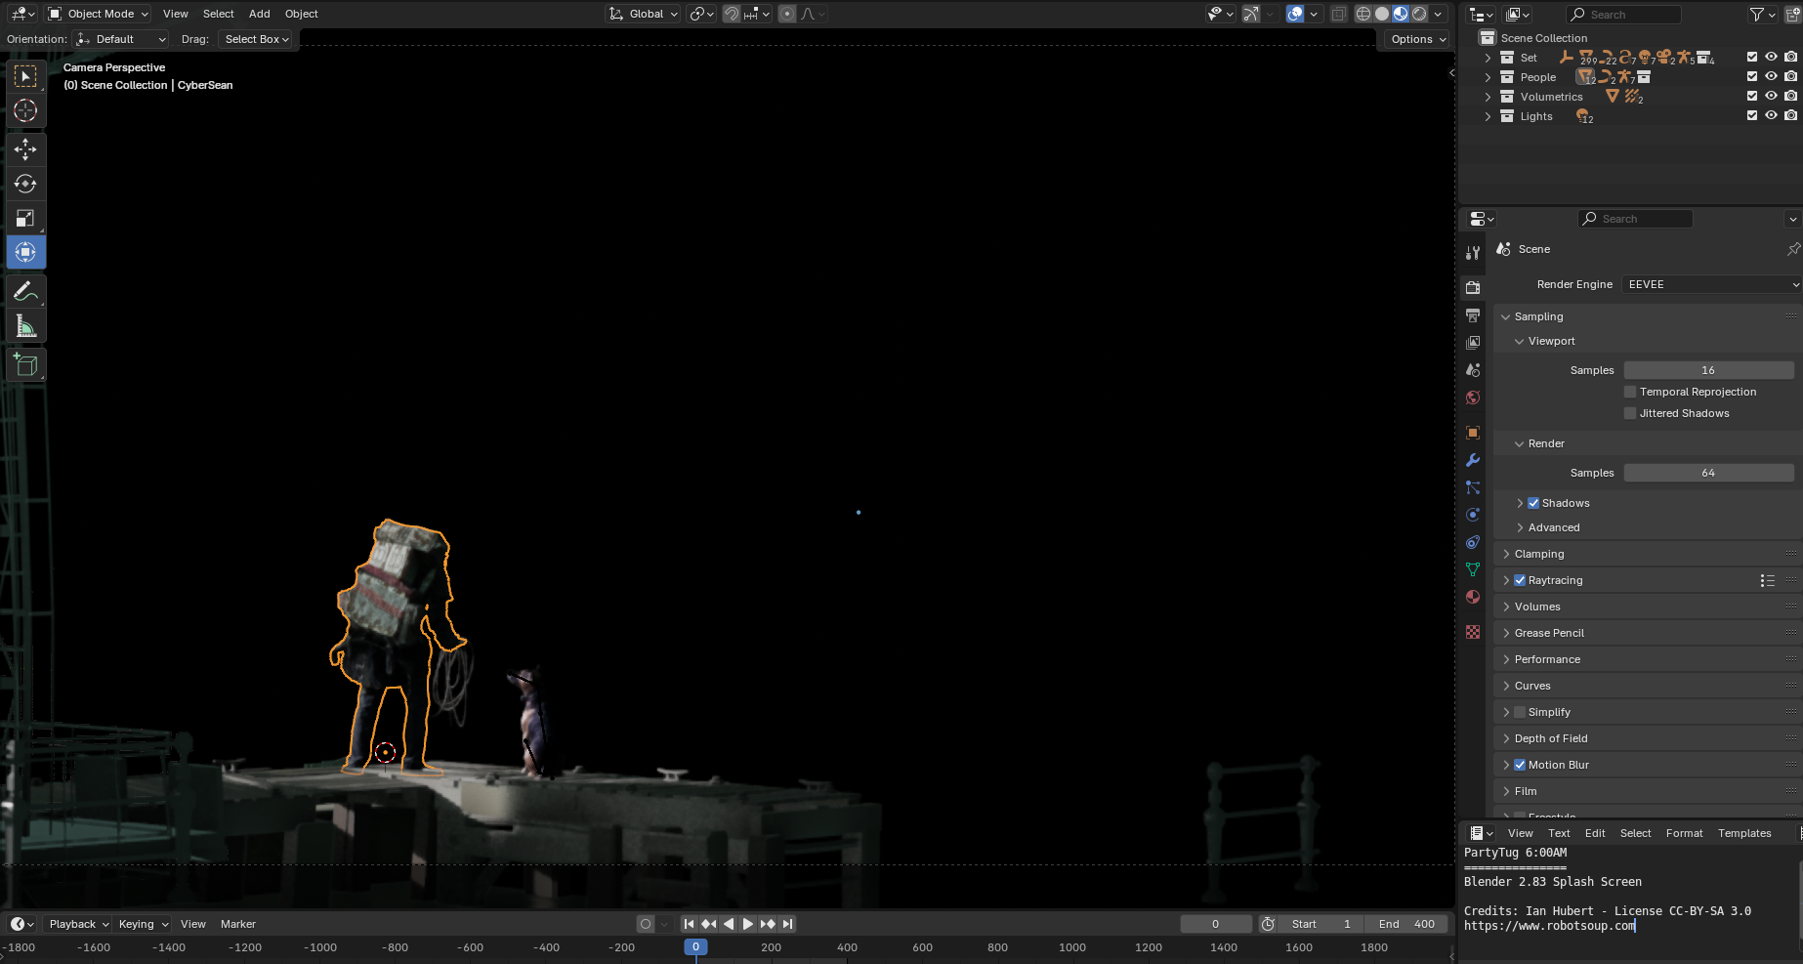
Task: Select the Add Cube tool
Action: click(x=25, y=365)
